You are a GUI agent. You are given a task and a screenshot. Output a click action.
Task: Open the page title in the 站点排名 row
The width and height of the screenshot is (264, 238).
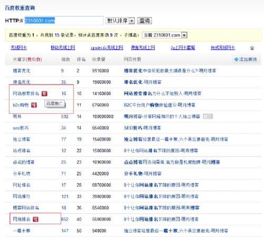161,151
